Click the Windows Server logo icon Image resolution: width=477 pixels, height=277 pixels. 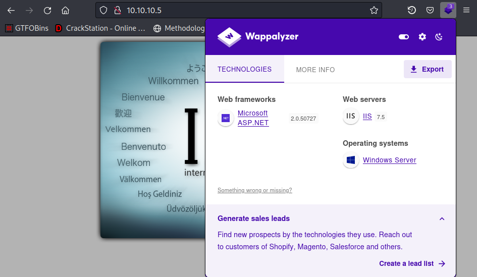(351, 160)
